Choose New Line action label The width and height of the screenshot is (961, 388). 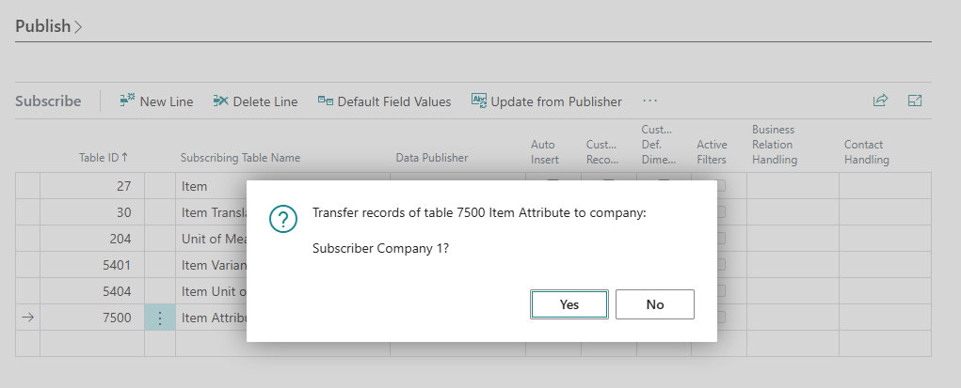pos(166,101)
